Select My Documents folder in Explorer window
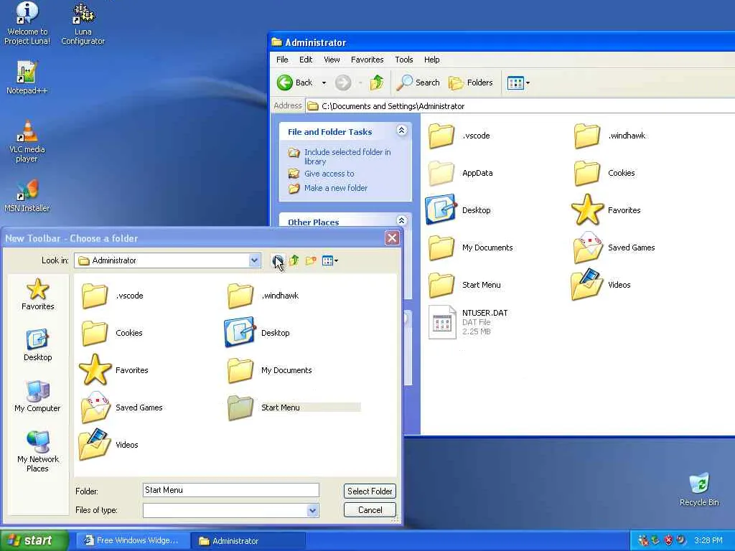 [471, 248]
